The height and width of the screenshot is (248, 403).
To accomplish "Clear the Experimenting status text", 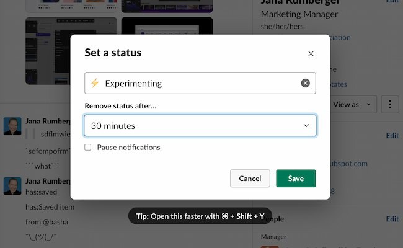I will (x=305, y=83).
